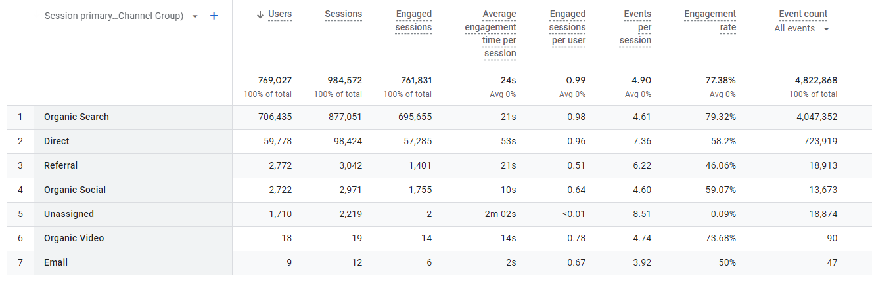The width and height of the screenshot is (872, 284).
Task: Click the down arrow beside Users
Action: [260, 15]
